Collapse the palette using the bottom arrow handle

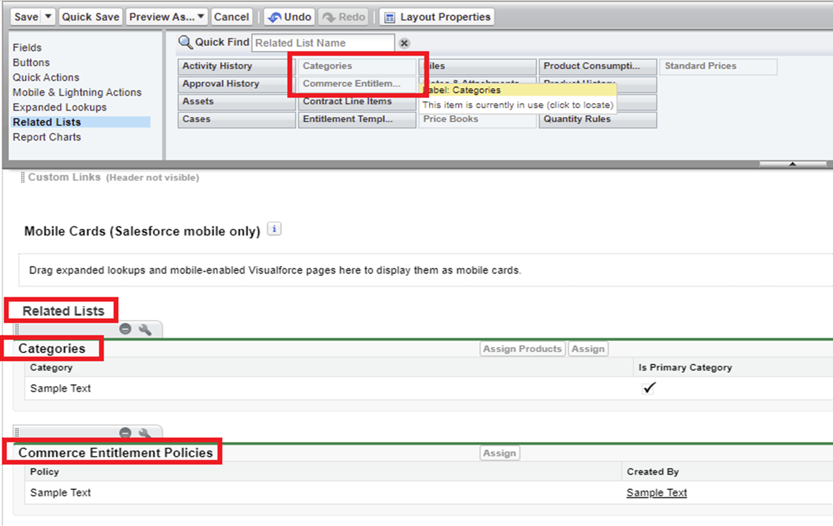tap(793, 164)
